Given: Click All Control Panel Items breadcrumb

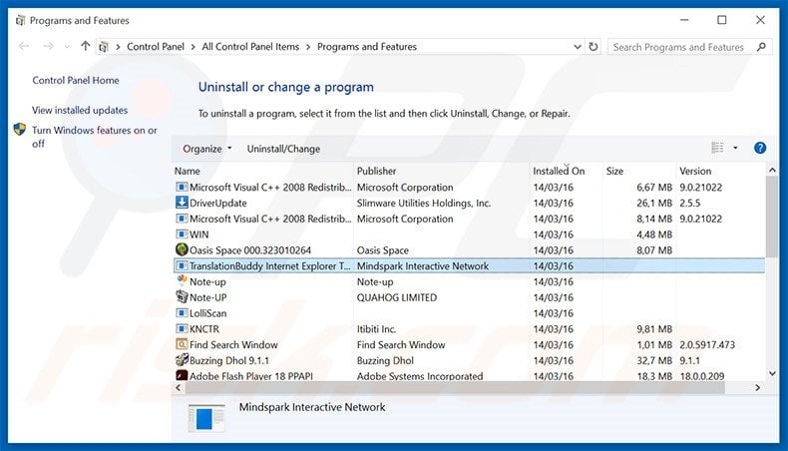Looking at the screenshot, I should pos(250,46).
